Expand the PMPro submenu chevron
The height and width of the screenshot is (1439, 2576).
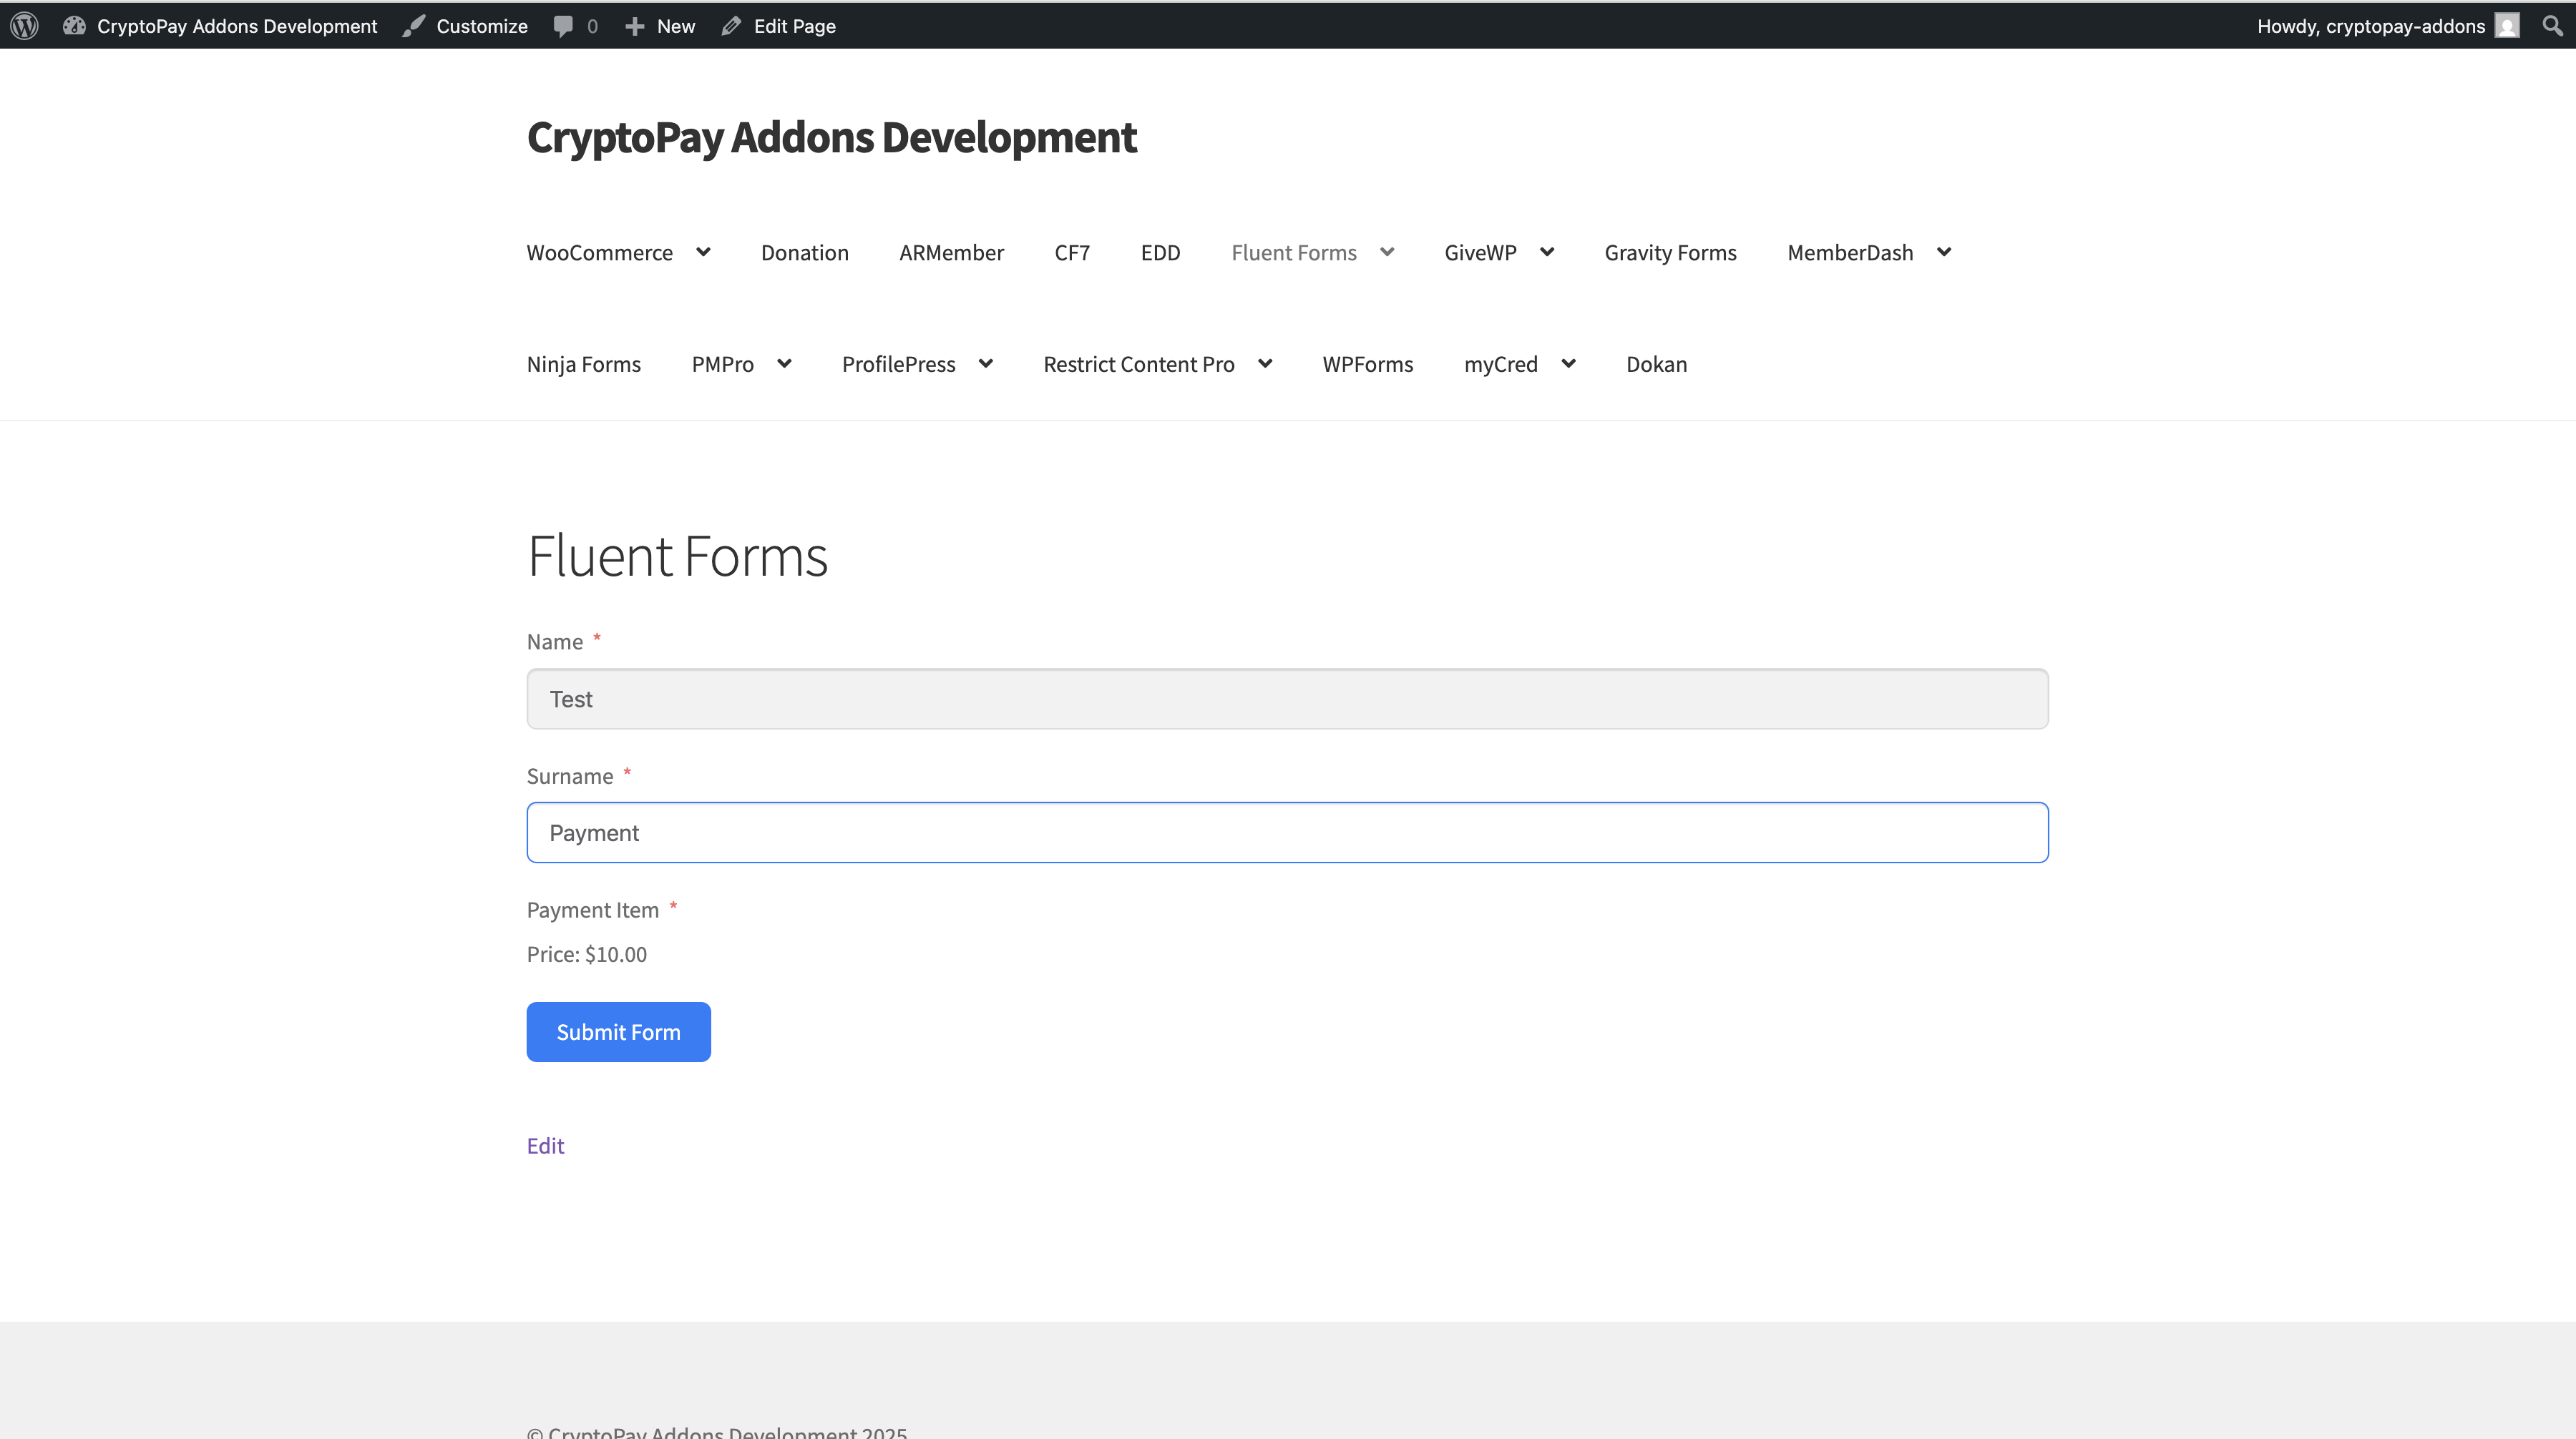[784, 364]
